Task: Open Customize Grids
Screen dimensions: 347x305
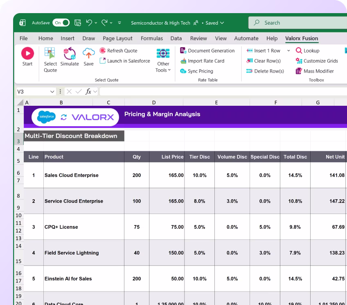Action: 317,61
